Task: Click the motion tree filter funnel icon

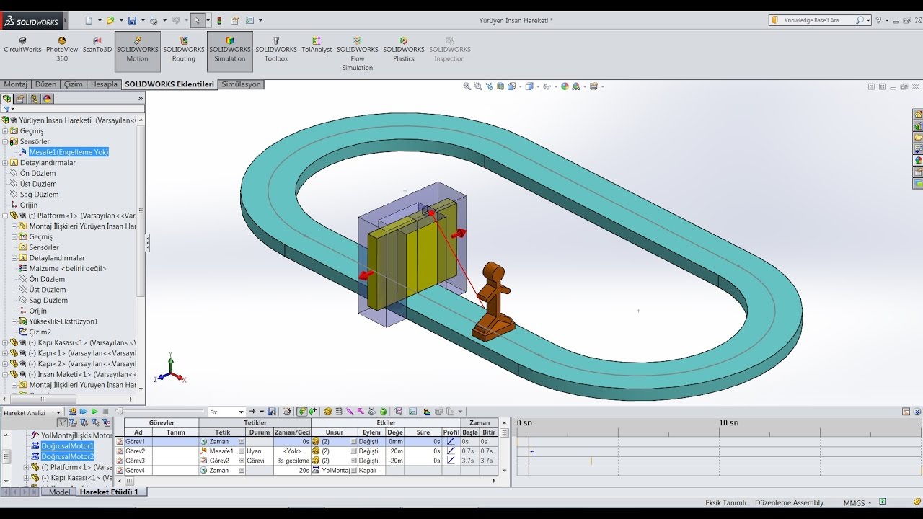Action: [x=63, y=422]
